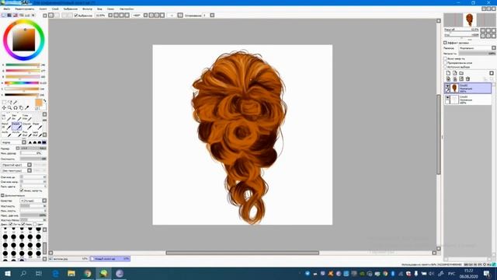Show the RGB slider panel icon
The height and width of the screenshot is (280, 497).
9,16
